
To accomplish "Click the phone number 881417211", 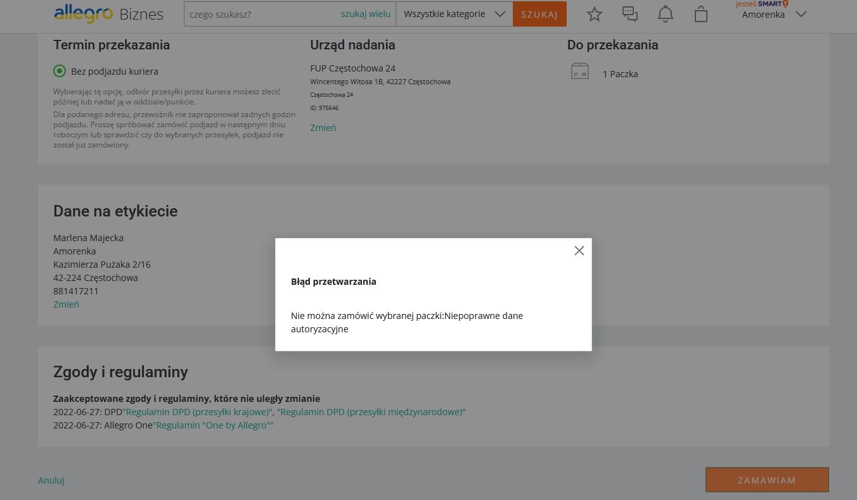I will point(75,291).
